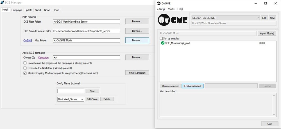Browse for the campaign zip file
The width and height of the screenshot is (281, 129).
tap(137, 57)
